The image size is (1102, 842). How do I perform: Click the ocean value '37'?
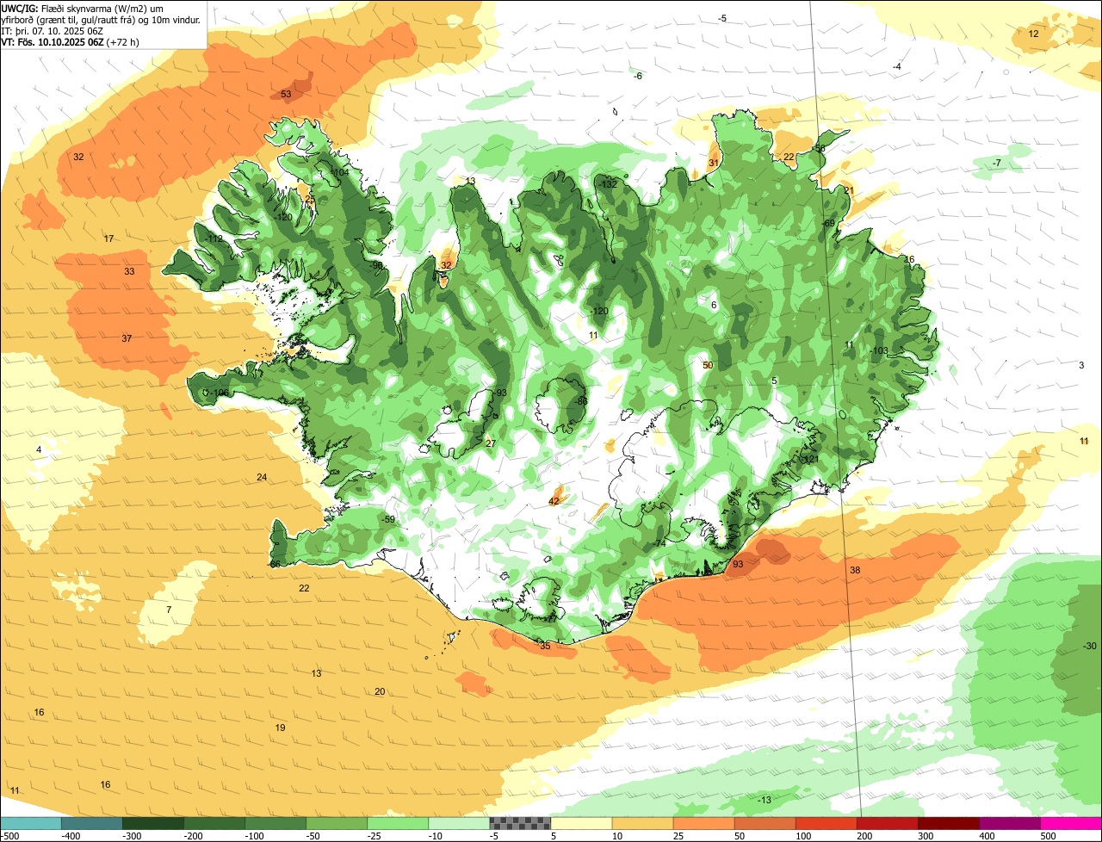coord(127,338)
